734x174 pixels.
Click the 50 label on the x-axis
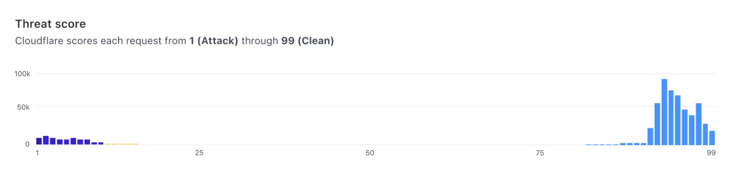tap(370, 153)
